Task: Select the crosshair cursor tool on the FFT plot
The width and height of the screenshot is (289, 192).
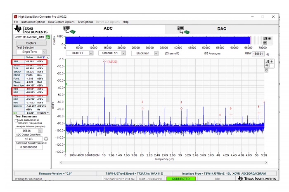Action: (272, 61)
